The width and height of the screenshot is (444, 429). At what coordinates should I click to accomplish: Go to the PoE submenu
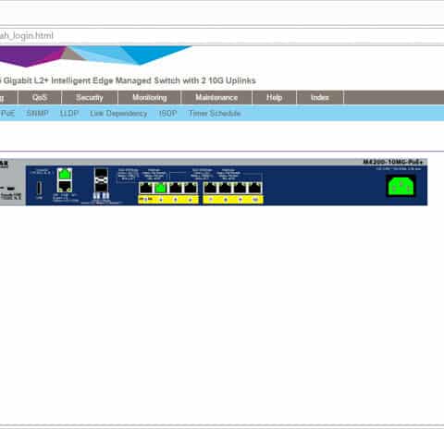click(x=7, y=114)
